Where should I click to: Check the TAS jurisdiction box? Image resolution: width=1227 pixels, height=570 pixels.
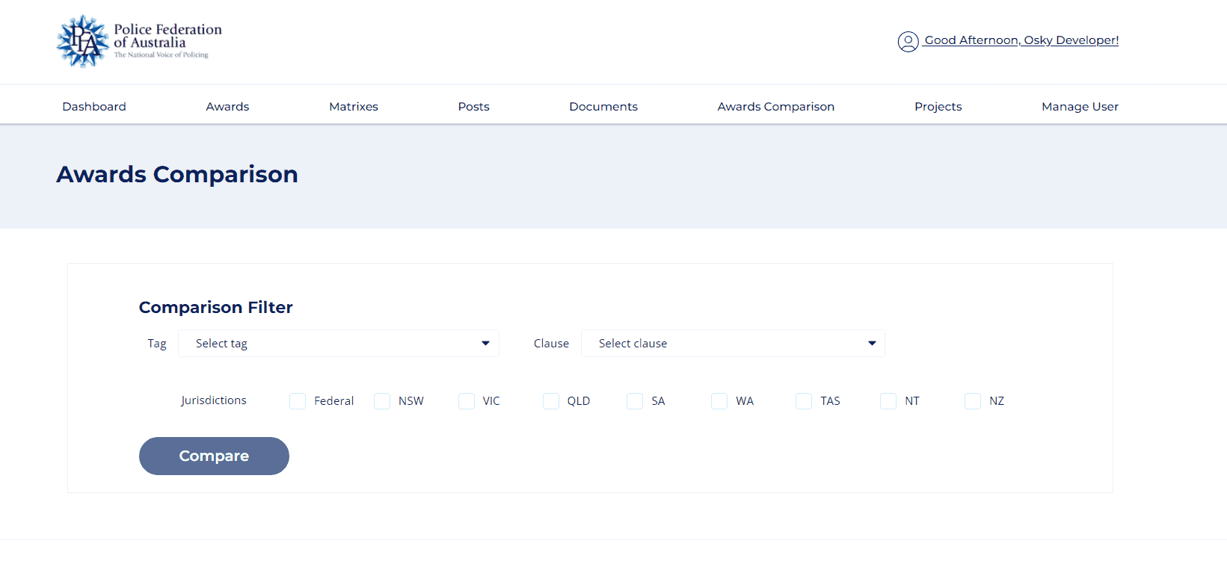click(x=804, y=401)
